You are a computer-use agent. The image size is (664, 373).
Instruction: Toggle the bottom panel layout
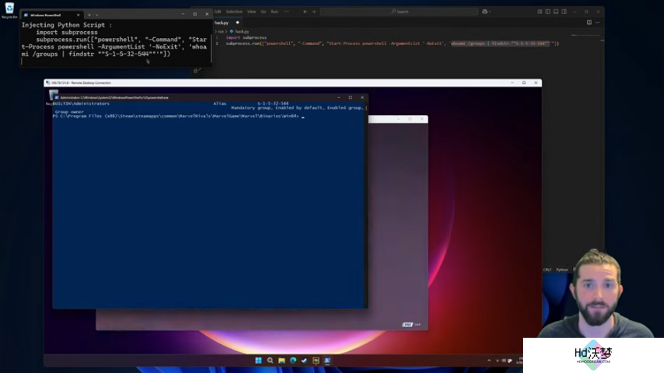click(556, 11)
